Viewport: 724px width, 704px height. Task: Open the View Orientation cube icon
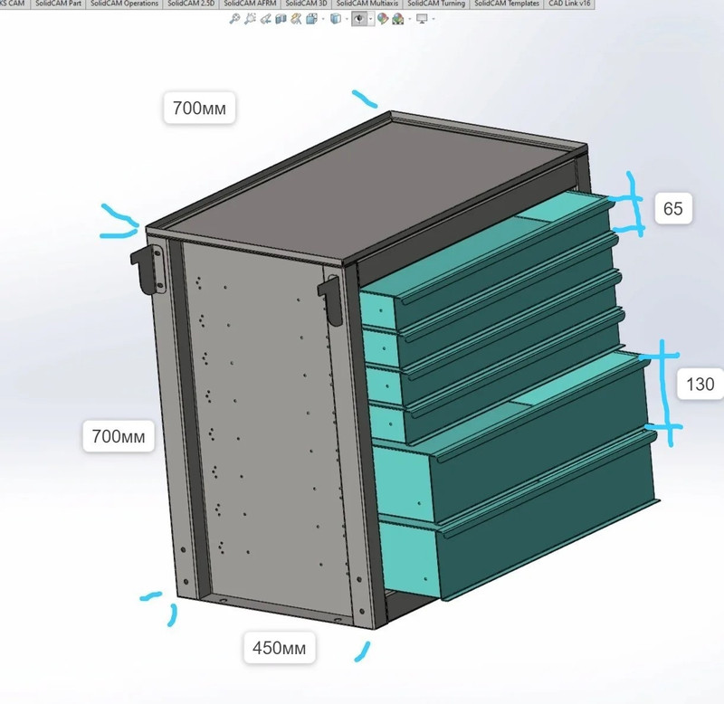311,18
